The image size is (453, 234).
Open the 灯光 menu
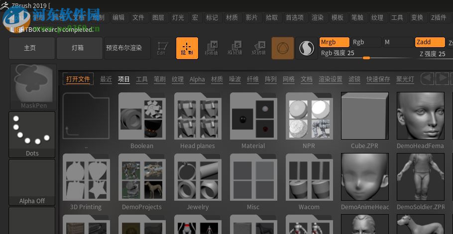tap(178, 17)
